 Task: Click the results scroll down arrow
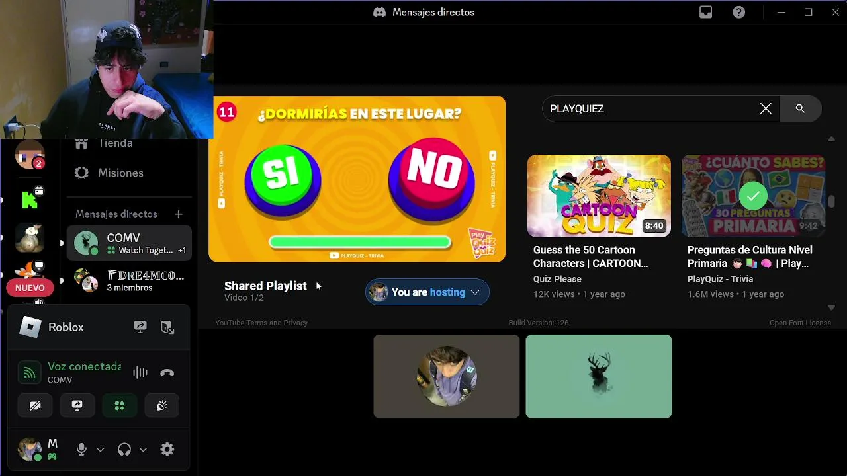(832, 307)
